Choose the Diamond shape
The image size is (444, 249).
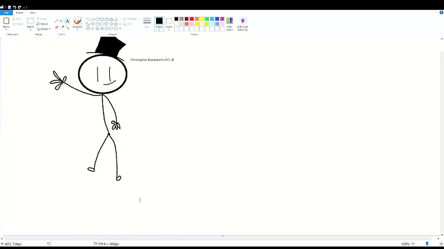point(92,24)
